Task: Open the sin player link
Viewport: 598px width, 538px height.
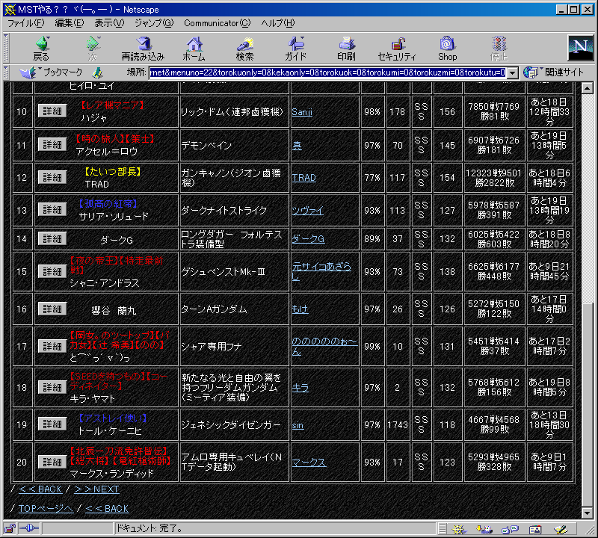Action: (298, 425)
